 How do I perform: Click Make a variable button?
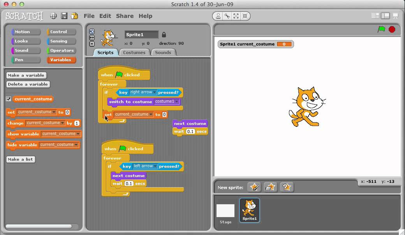26,75
